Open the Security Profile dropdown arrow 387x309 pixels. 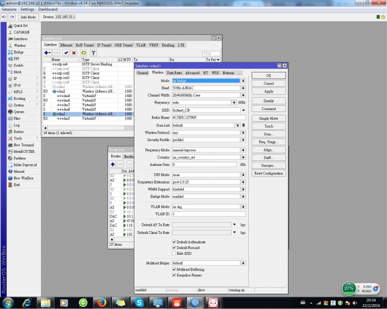coord(243,139)
